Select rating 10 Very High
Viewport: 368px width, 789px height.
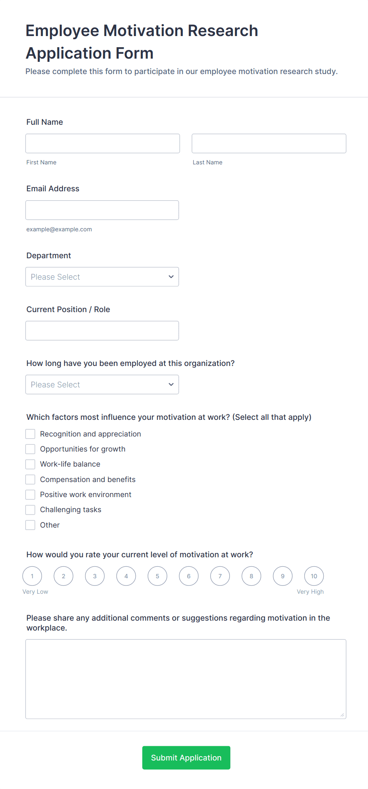313,576
